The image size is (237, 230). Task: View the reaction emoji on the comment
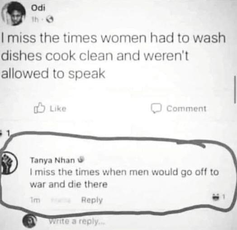tap(217, 197)
